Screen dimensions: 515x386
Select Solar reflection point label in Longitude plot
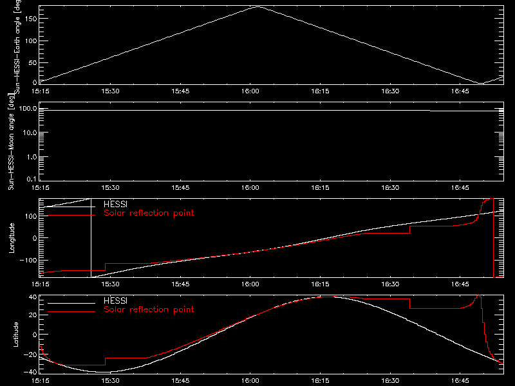tap(149, 213)
